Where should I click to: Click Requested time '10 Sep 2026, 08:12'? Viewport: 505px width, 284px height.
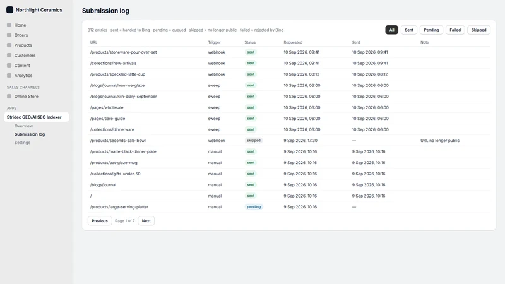[x=302, y=74]
